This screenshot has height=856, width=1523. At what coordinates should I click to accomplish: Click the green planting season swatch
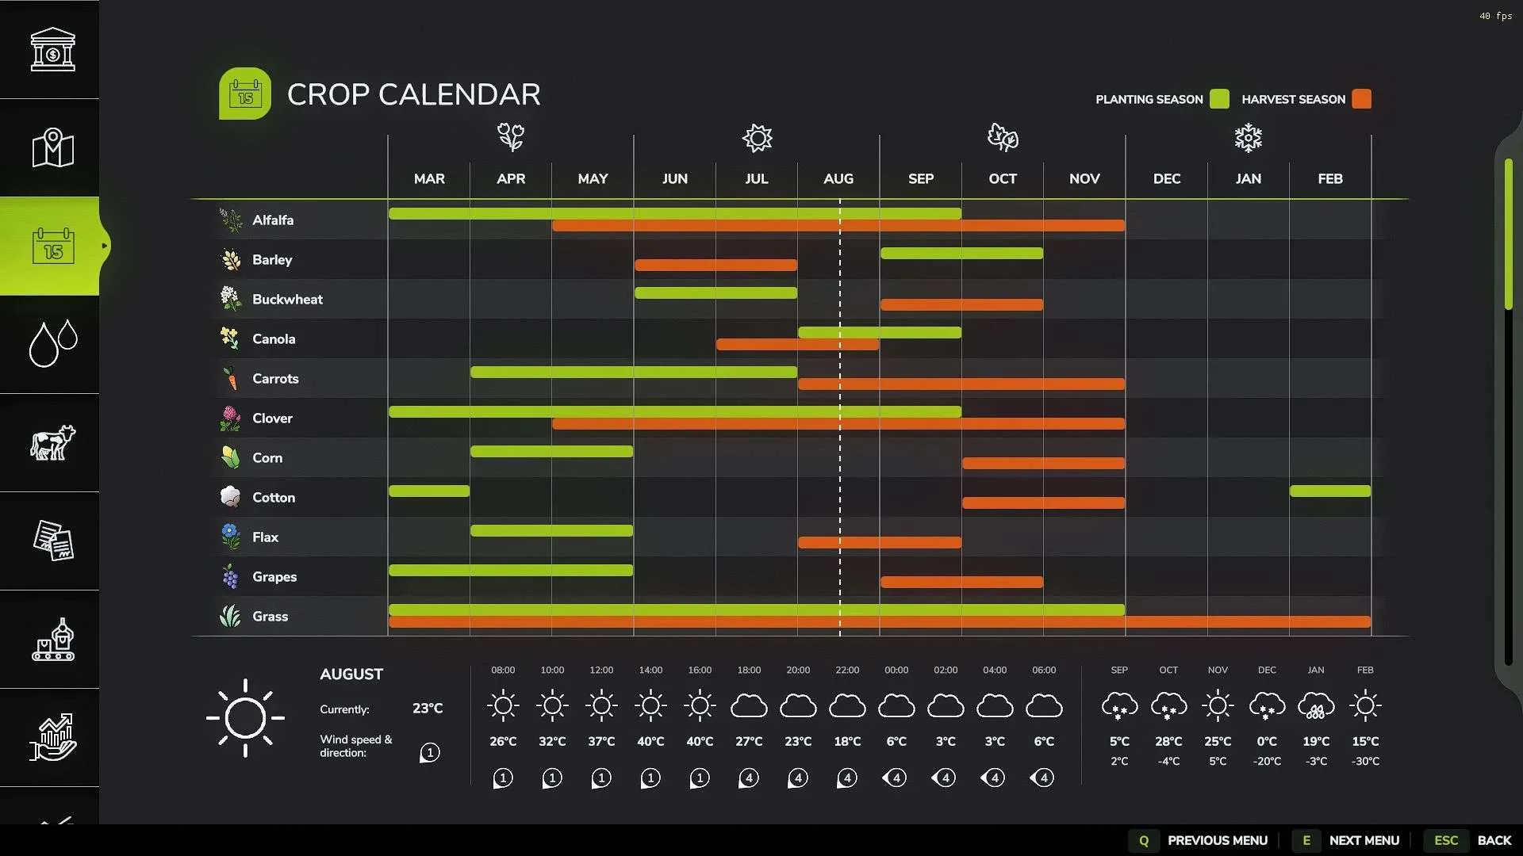[1220, 99]
